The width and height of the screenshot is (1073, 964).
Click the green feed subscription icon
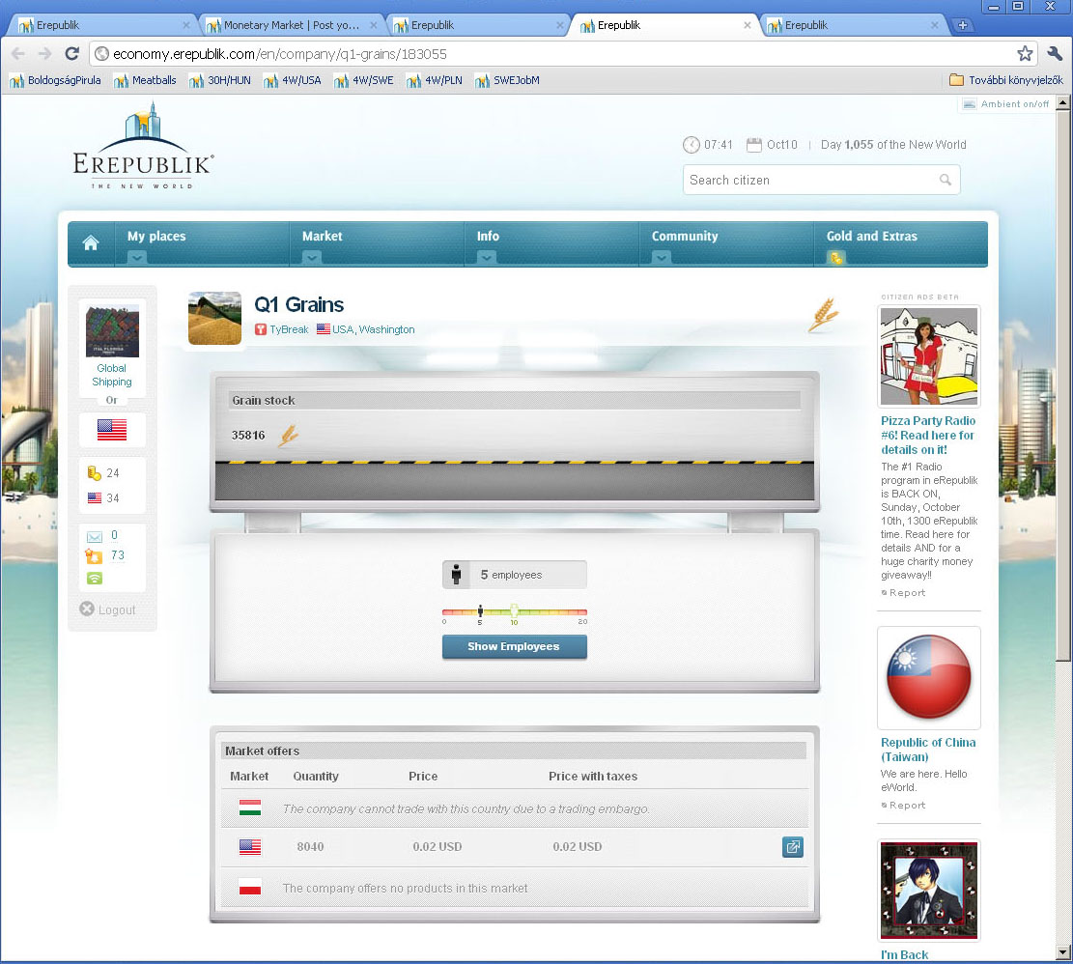pyautogui.click(x=95, y=578)
